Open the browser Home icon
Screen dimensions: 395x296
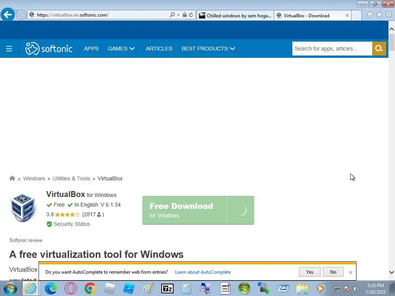370,15
